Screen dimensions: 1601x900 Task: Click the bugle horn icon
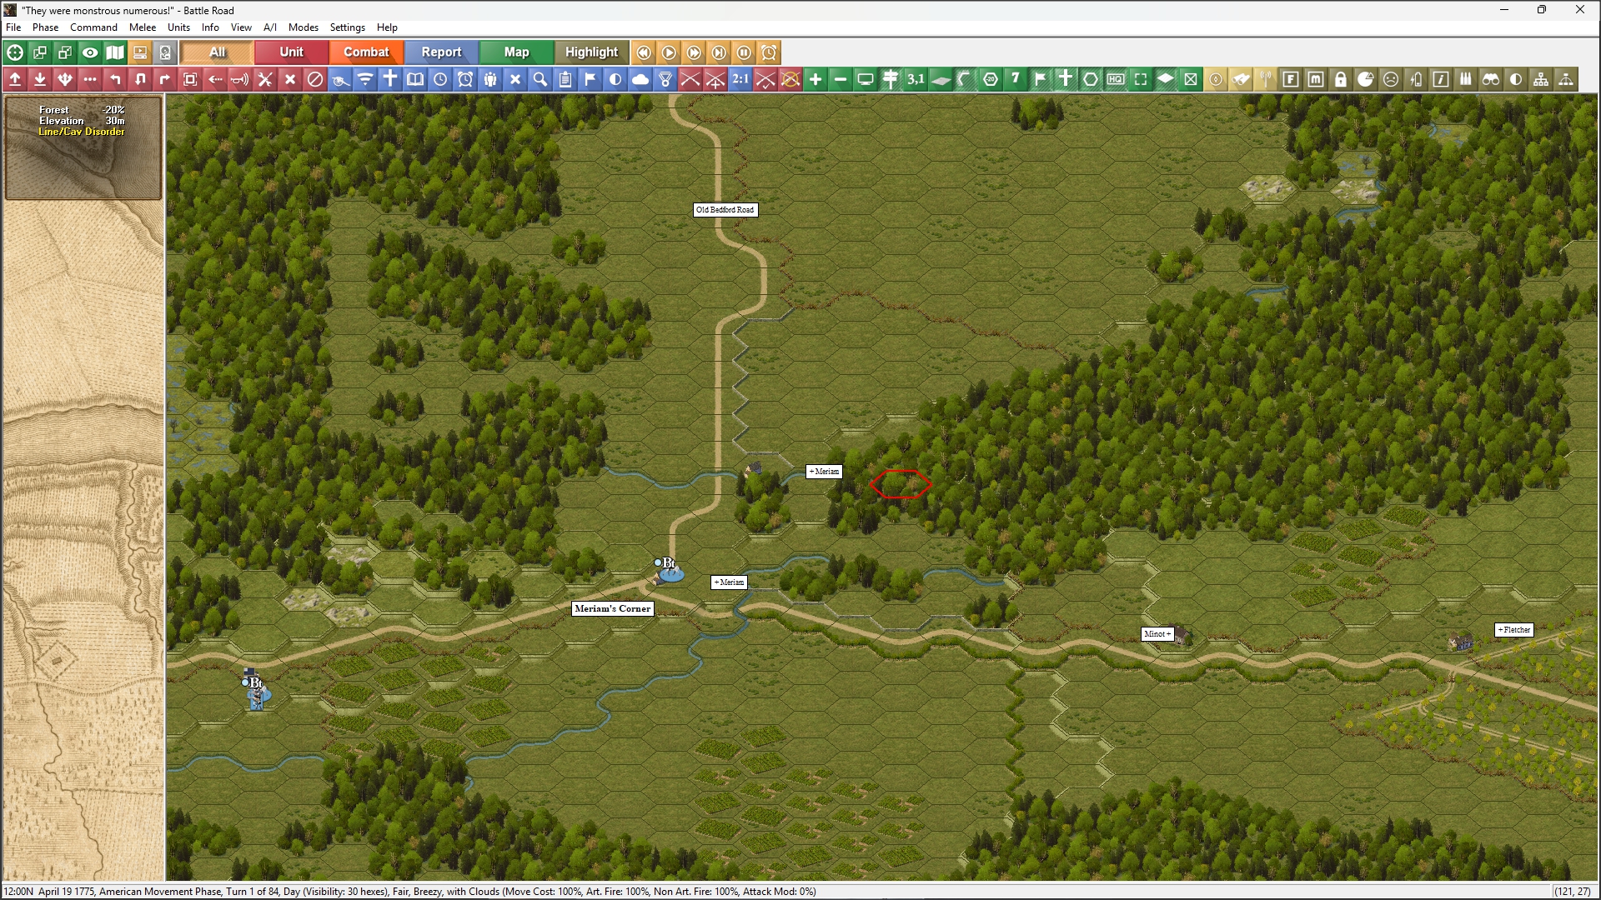coord(240,79)
